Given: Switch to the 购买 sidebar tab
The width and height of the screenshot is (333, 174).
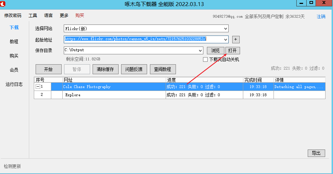Looking at the screenshot, I should click(14, 56).
